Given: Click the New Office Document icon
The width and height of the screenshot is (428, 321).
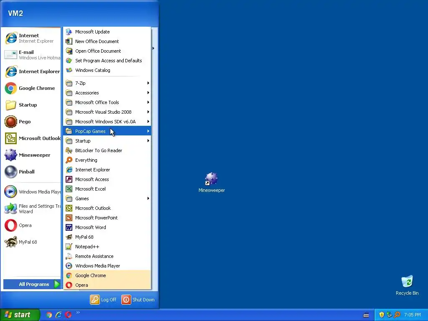Looking at the screenshot, I should (69, 41).
